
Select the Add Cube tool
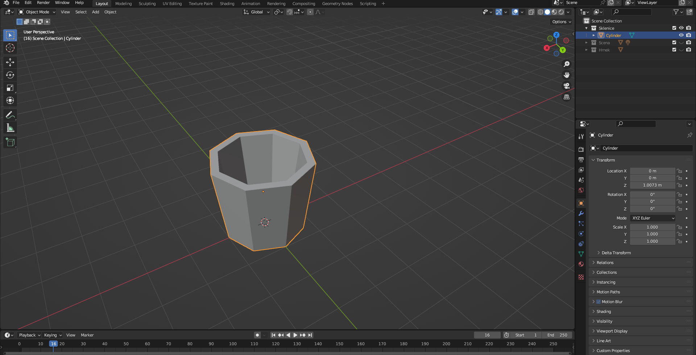10,142
